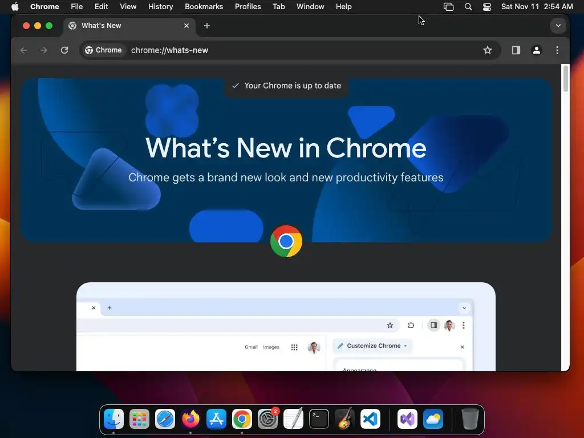Click the extensions puzzle icon in preview
584x438 pixels.
coord(411,326)
